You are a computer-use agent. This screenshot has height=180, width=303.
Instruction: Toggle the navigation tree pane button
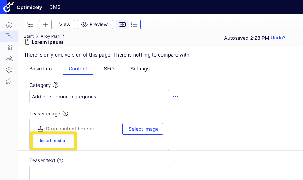[x=30, y=24]
